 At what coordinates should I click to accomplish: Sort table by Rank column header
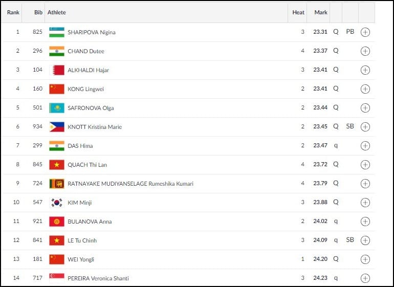[x=13, y=12]
